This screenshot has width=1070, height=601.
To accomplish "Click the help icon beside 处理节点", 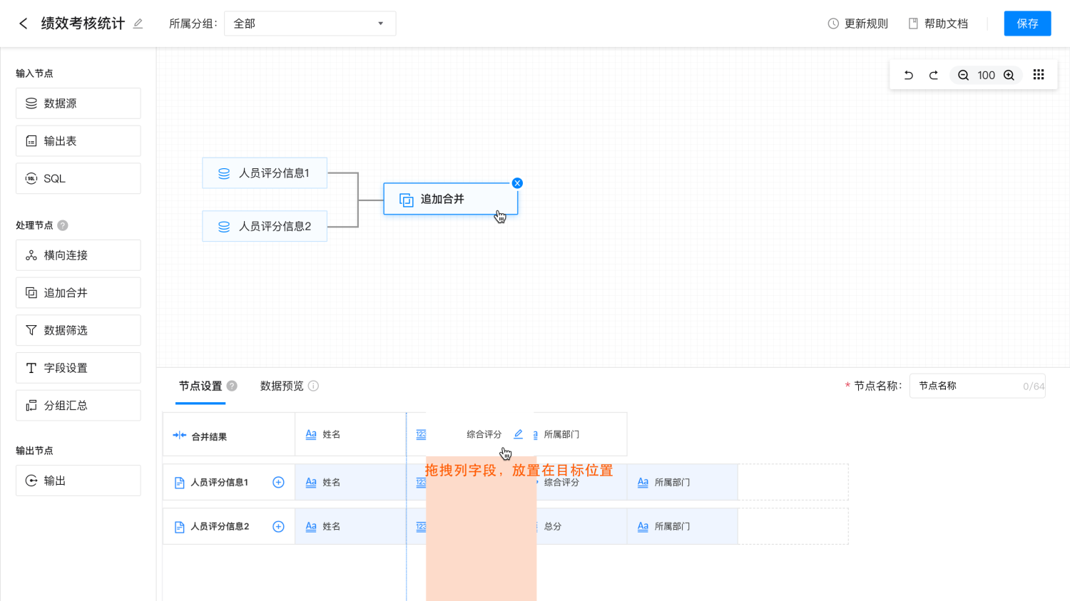I will coord(63,225).
